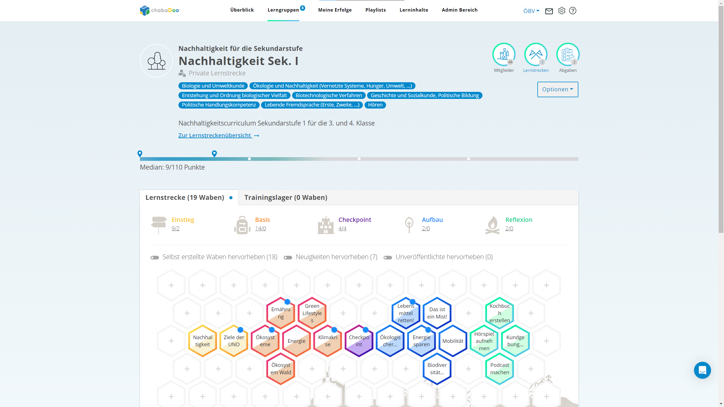This screenshot has width=724, height=407.
Task: Open Abgaben via the clipboard icon
Action: click(x=568, y=54)
